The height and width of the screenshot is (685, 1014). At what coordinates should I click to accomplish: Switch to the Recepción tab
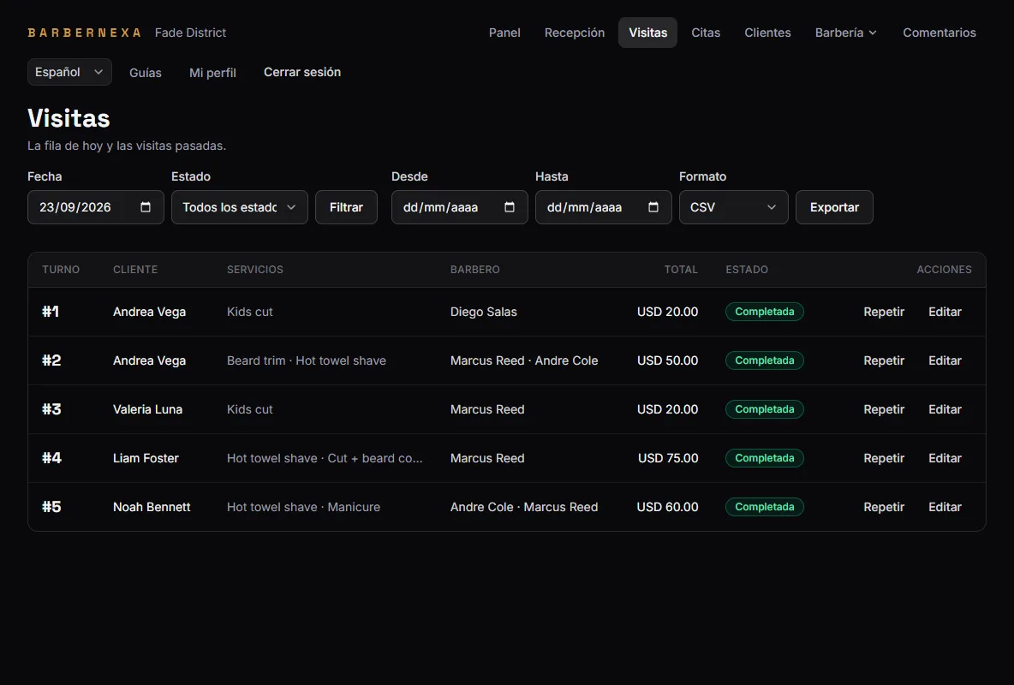click(x=575, y=33)
